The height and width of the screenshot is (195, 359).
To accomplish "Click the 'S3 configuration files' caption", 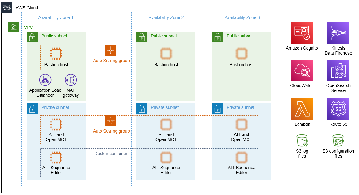I will pyautogui.click(x=338, y=154).
